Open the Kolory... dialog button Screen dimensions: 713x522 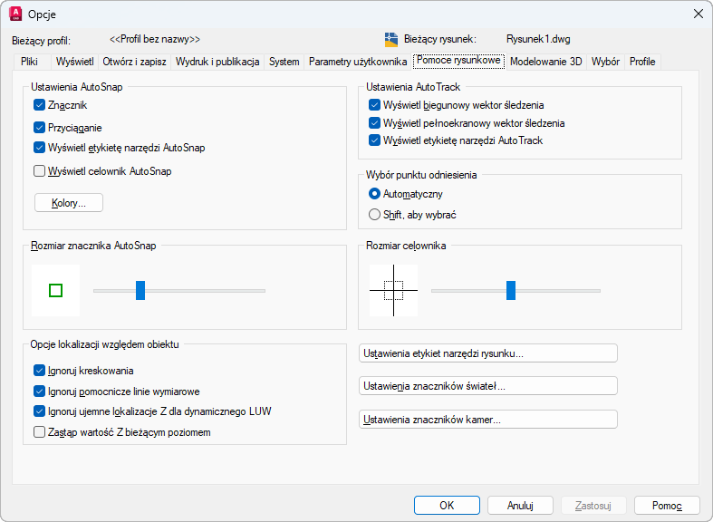pos(69,203)
